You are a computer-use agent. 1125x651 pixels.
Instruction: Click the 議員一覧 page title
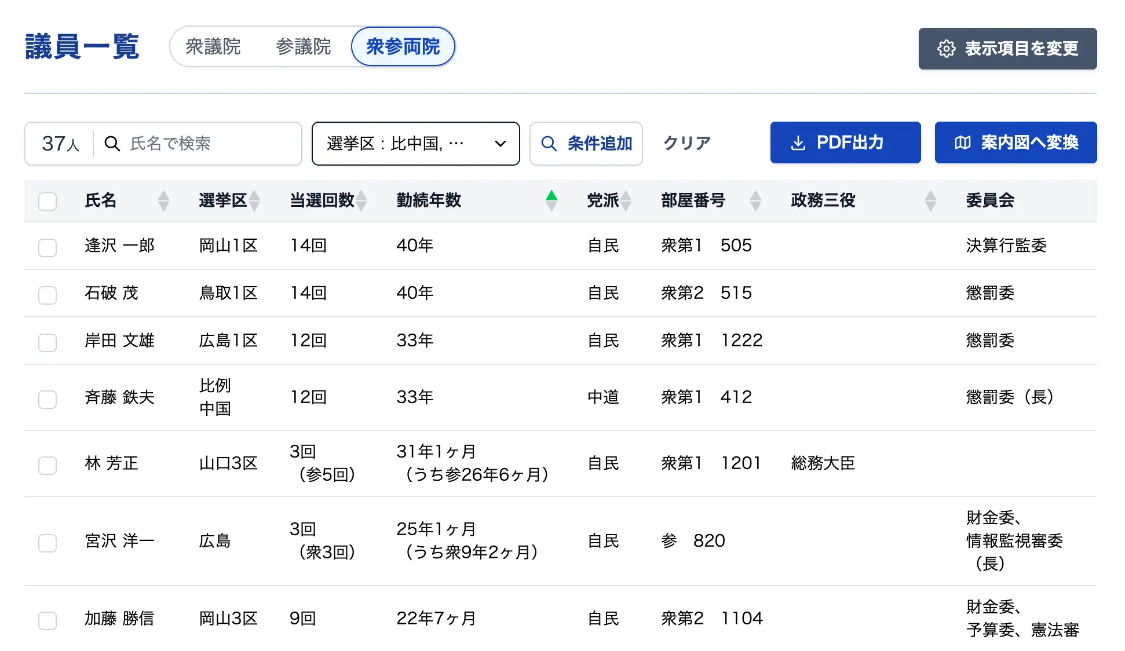[82, 47]
